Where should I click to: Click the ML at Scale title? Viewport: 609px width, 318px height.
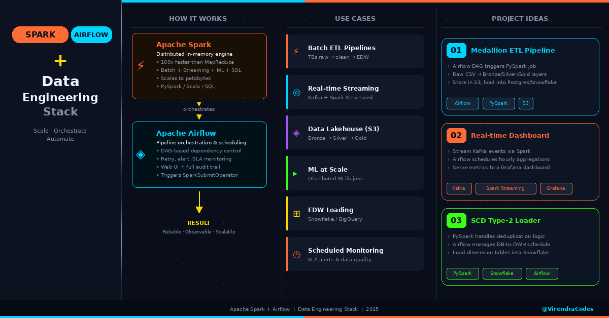(x=328, y=169)
